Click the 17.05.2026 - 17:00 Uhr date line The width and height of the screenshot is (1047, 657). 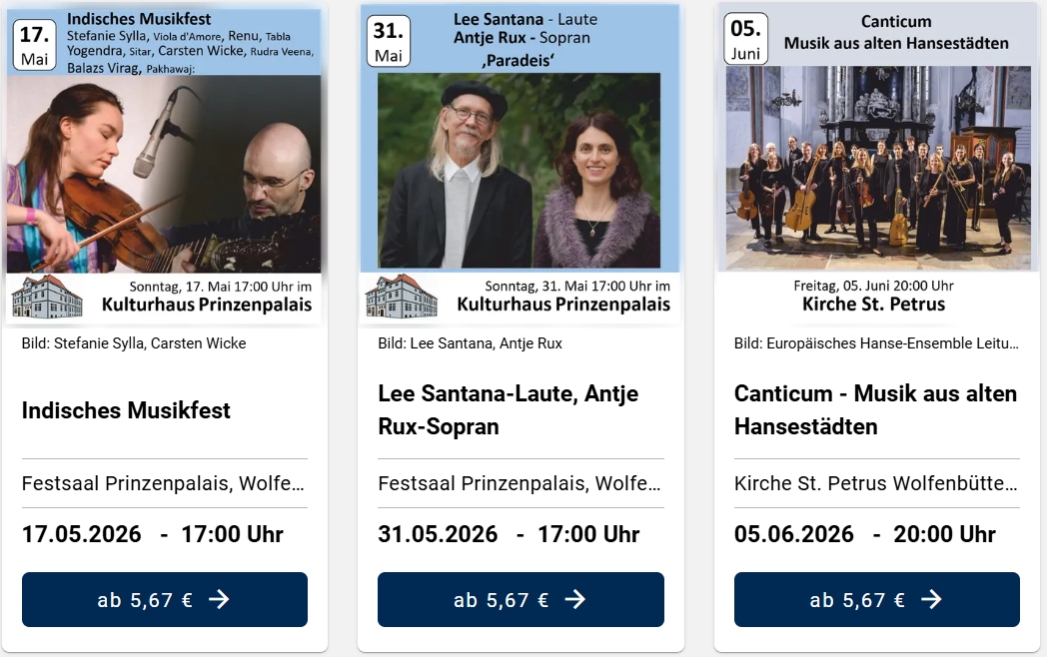coord(153,534)
